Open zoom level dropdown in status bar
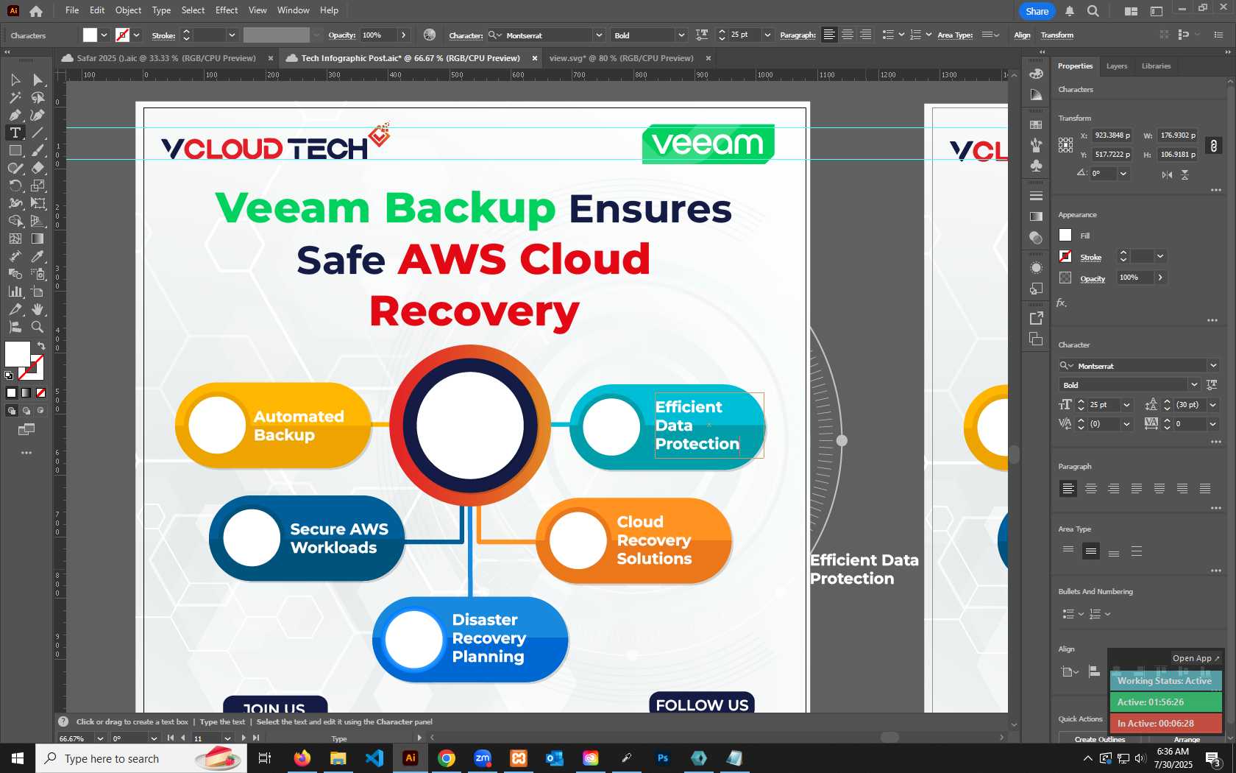 pos(100,738)
